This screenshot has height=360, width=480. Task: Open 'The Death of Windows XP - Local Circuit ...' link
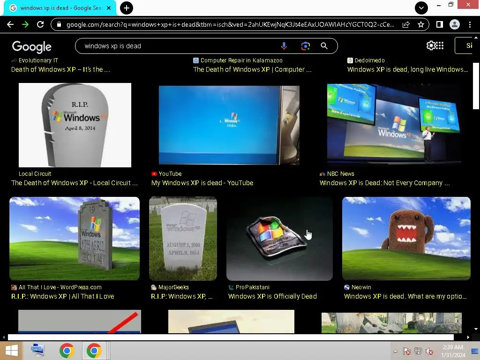coord(75,183)
